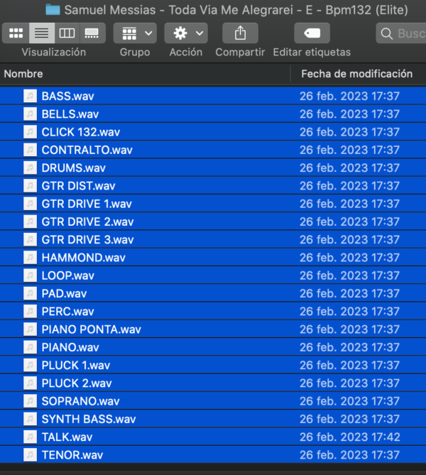Click the TALK.wav file icon
The image size is (426, 475).
click(30, 437)
